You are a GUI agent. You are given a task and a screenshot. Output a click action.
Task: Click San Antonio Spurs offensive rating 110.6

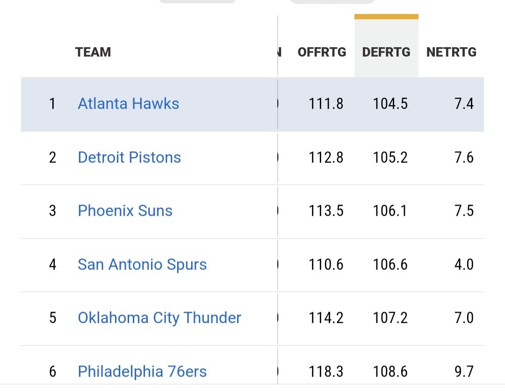click(326, 264)
